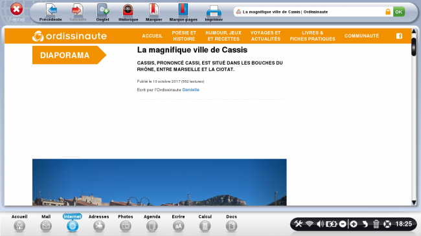The width and height of the screenshot is (421, 236).
Task: Select the Internet application in the dock
Action: [x=73, y=223]
